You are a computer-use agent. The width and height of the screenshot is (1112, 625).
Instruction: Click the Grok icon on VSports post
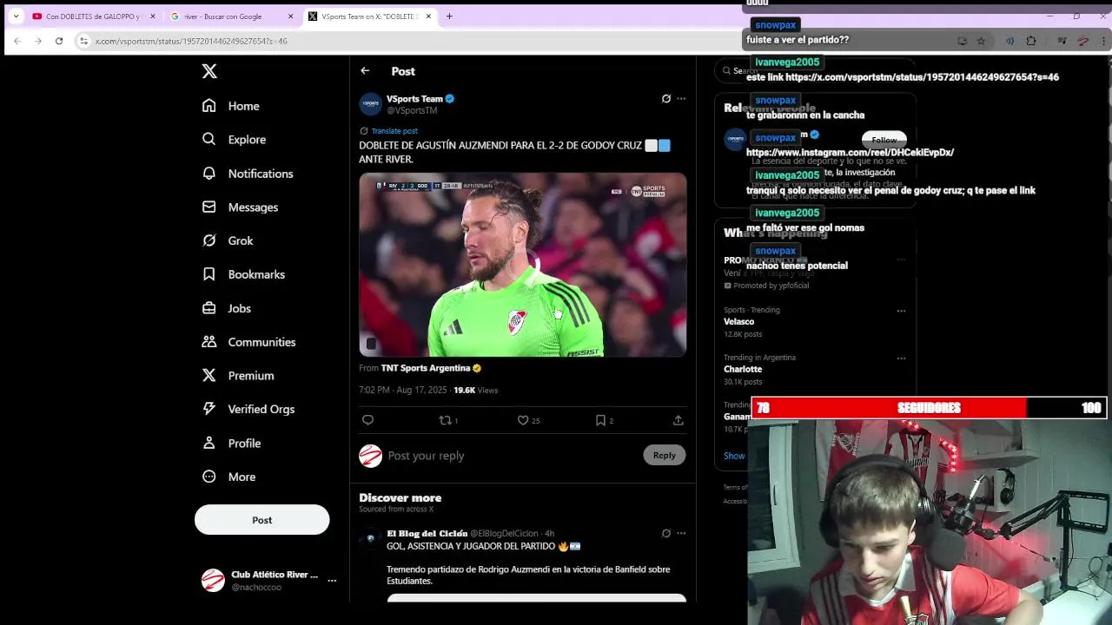666,99
